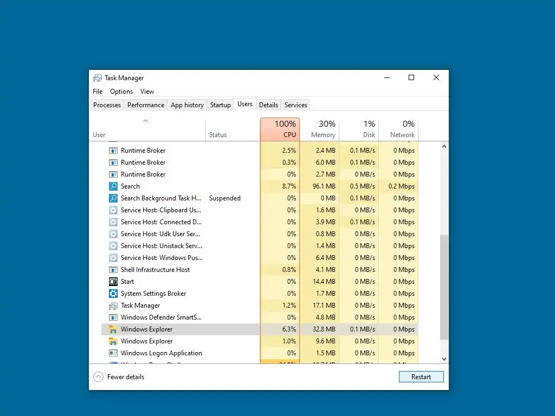Switch to the Startup tab
555x416 pixels.
220,105
